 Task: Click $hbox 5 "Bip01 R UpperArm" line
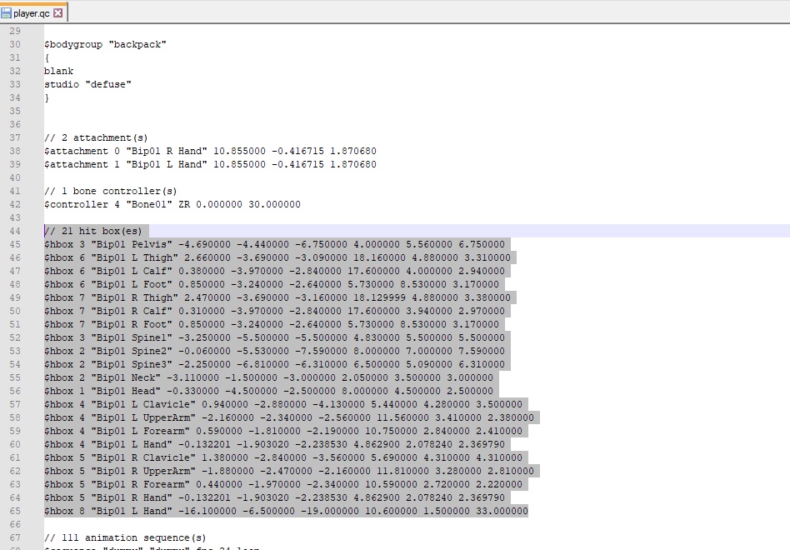click(x=289, y=471)
